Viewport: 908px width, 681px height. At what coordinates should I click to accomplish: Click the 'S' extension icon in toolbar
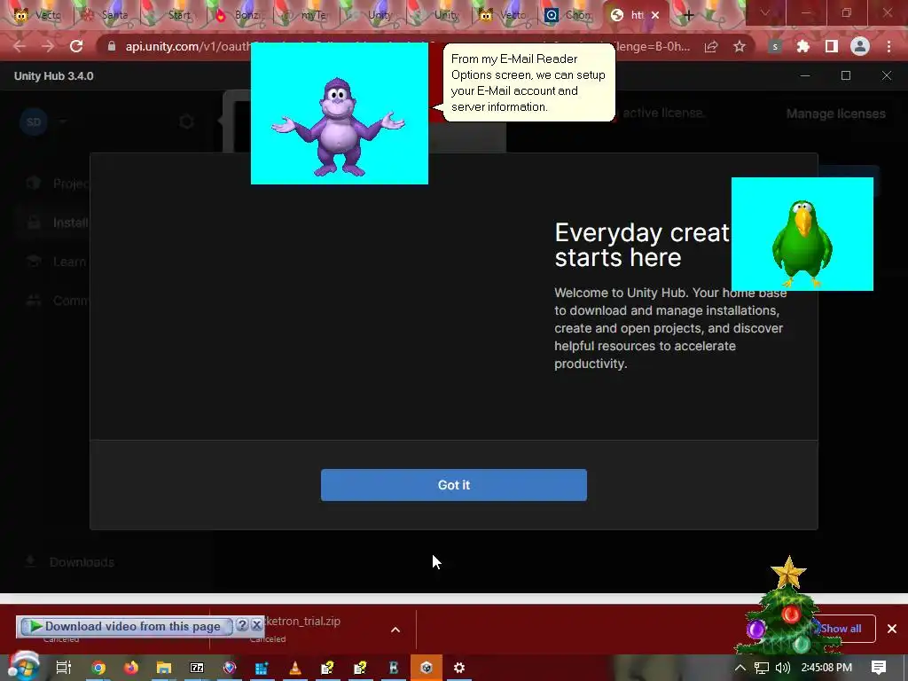coord(775,46)
